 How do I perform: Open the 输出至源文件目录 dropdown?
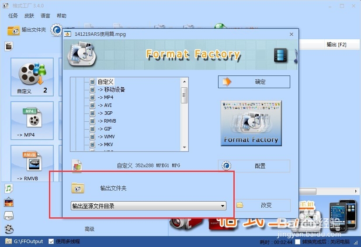click(149, 206)
